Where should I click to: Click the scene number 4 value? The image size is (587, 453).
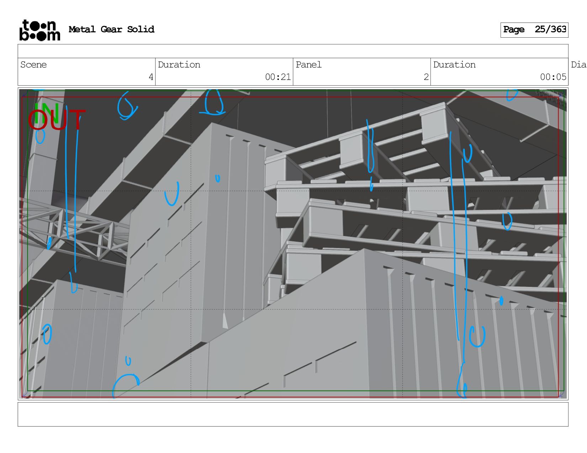(151, 77)
